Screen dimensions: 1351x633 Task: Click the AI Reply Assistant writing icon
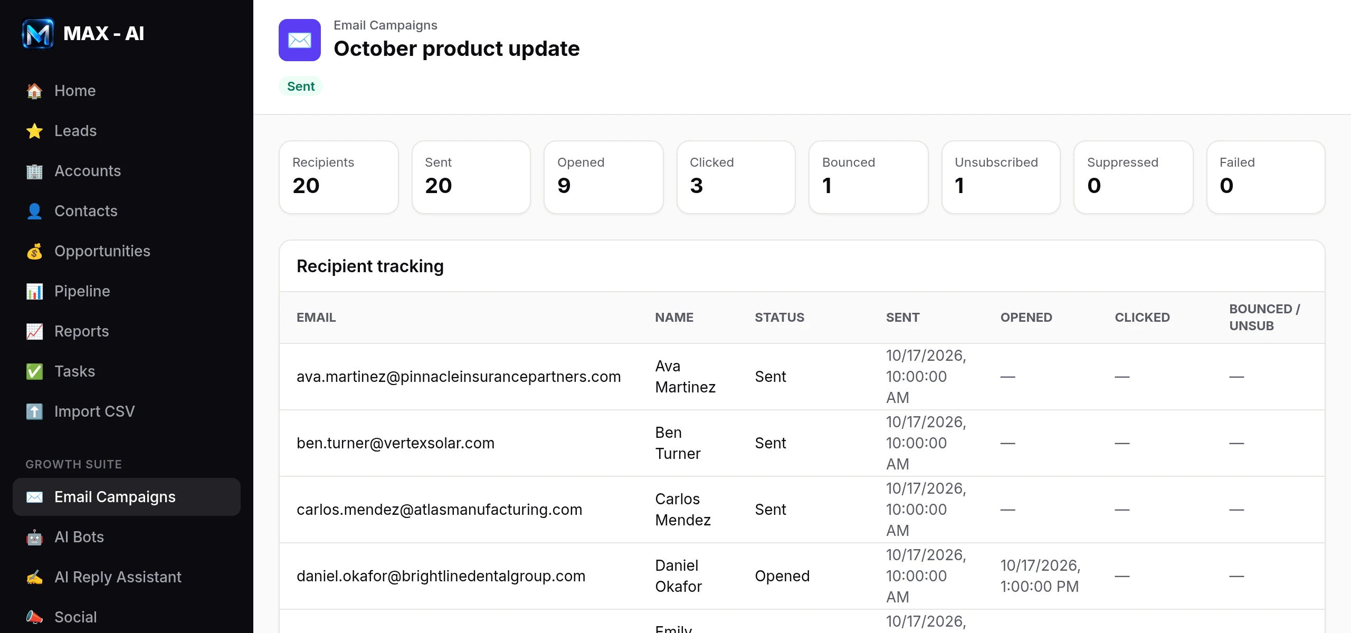coord(34,577)
